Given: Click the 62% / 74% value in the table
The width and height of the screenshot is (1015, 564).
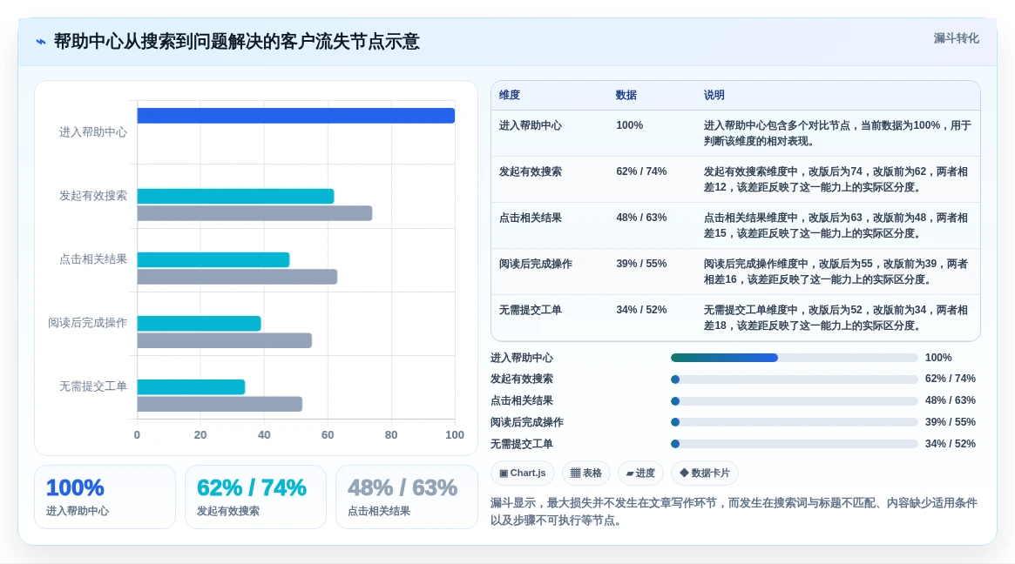Looking at the screenshot, I should 641,171.
